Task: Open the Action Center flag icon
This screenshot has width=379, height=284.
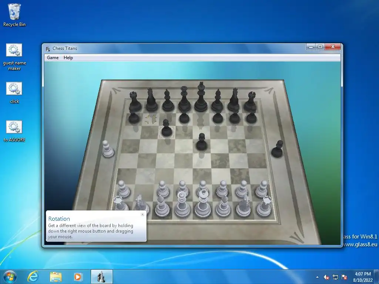Action: [x=344, y=277]
